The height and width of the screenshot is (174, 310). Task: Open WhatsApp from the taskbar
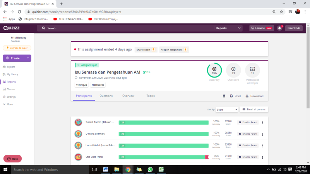(x=150, y=169)
